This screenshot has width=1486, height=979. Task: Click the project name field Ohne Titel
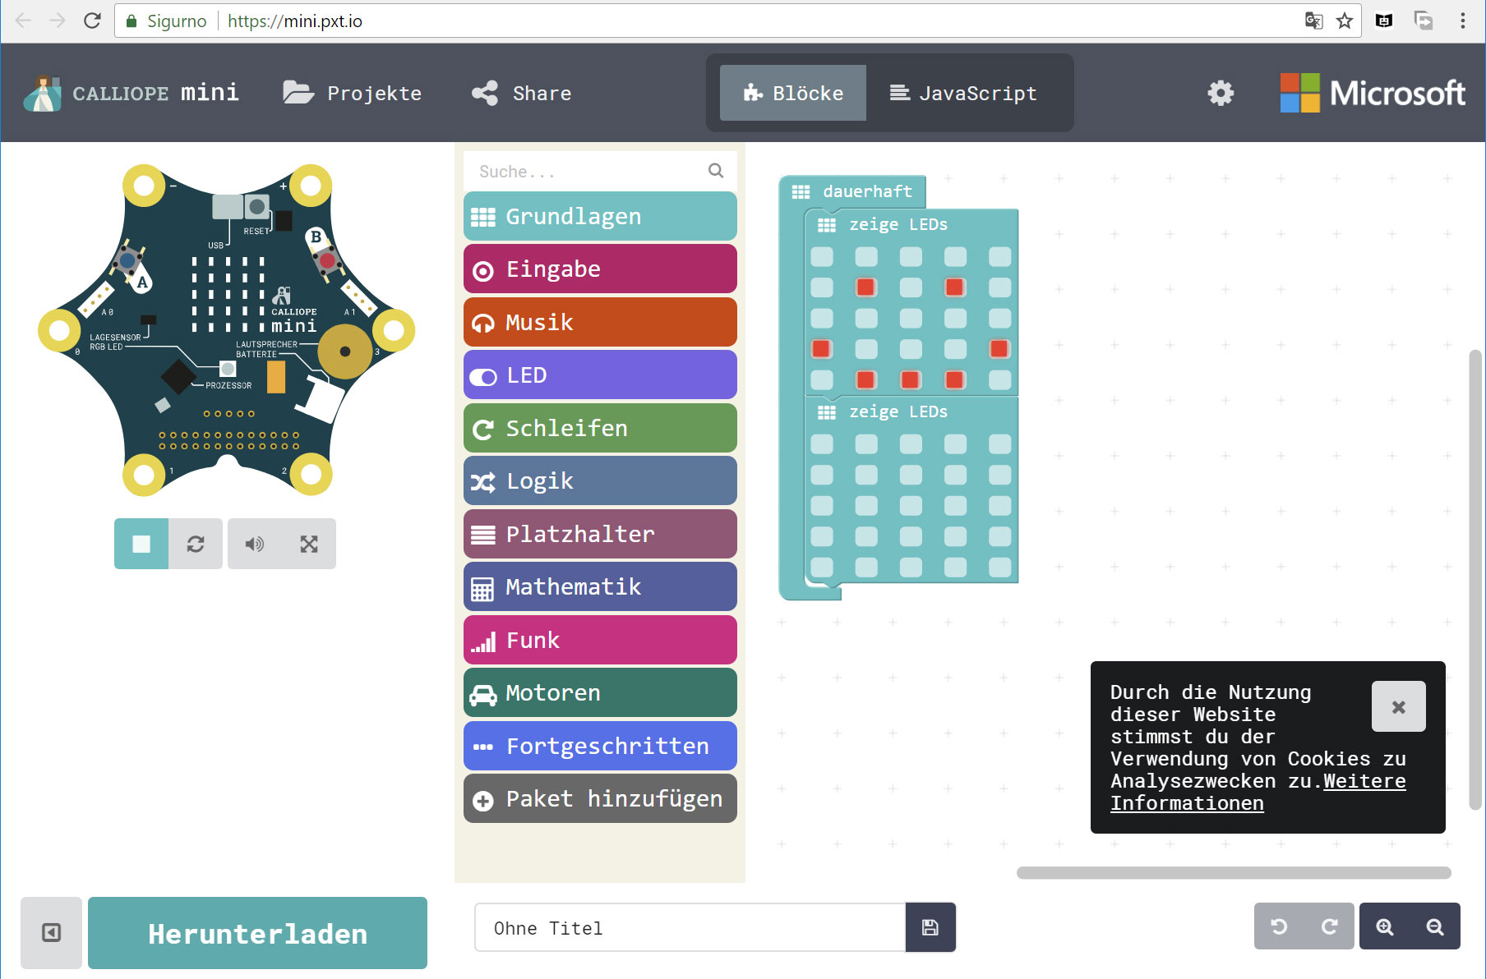pyautogui.click(x=690, y=927)
